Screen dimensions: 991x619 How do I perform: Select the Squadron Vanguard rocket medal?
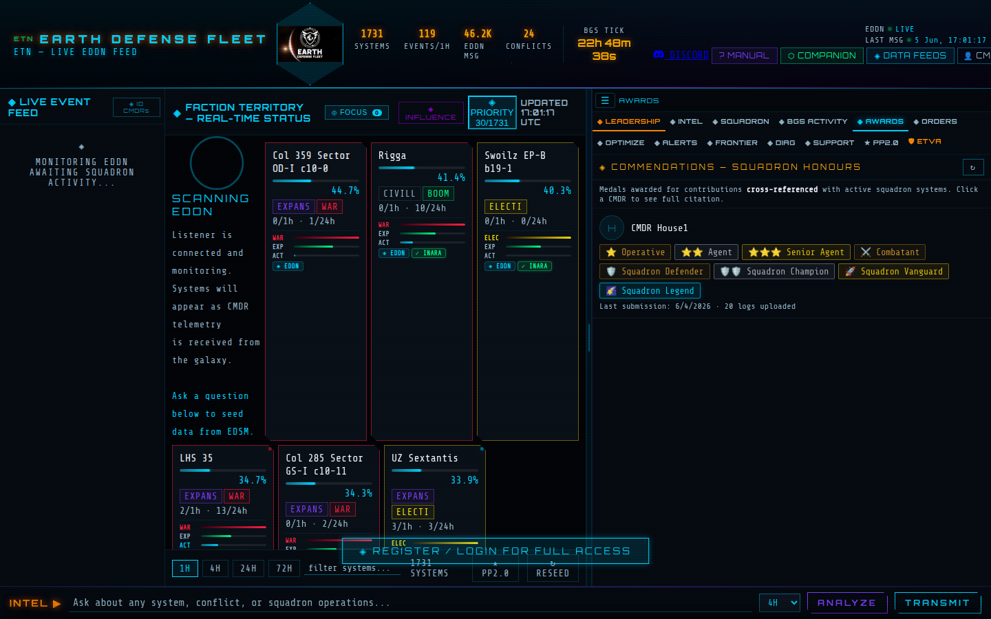[x=893, y=272]
